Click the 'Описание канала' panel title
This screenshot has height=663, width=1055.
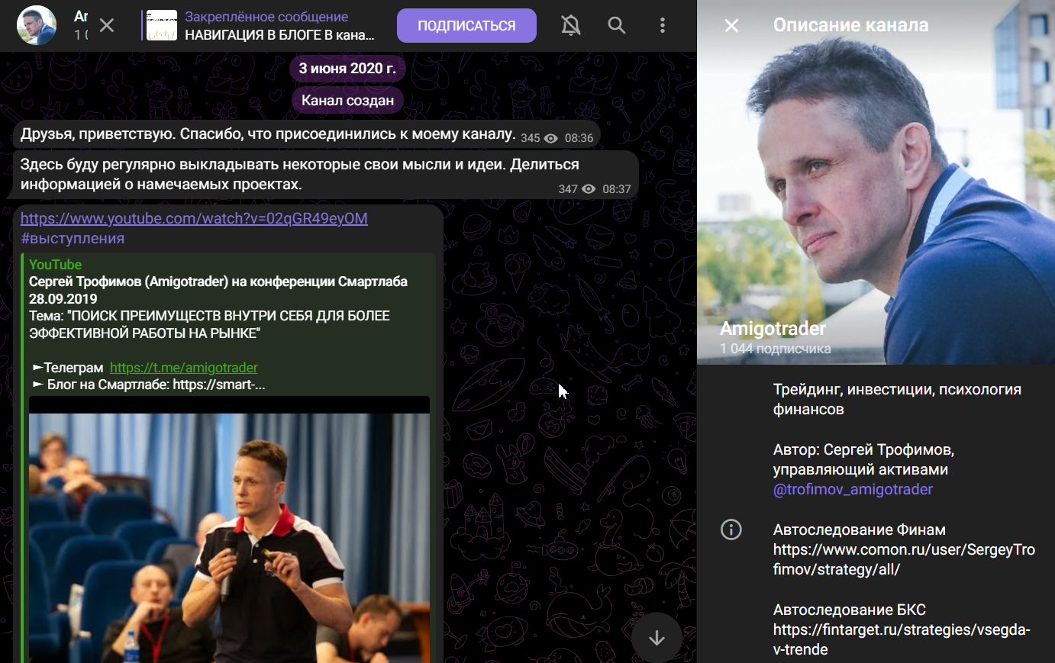pos(851,25)
